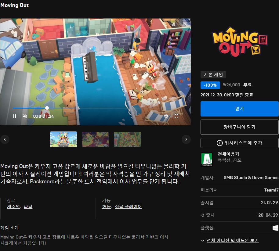The height and width of the screenshot is (251, 279).
Task: Click the Moving Out logo image
Action: (240, 42)
